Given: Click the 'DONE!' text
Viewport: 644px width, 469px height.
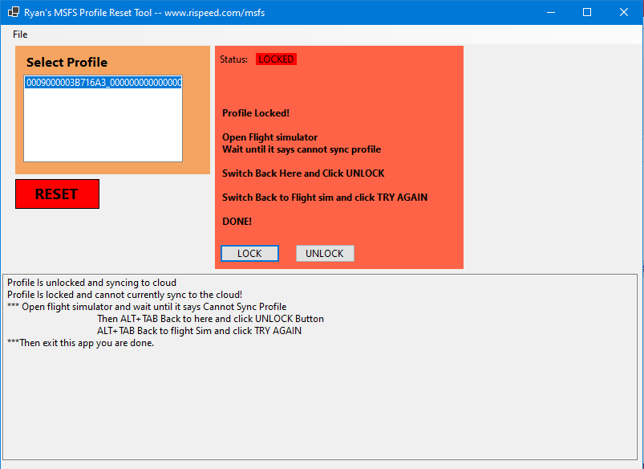Looking at the screenshot, I should point(237,222).
